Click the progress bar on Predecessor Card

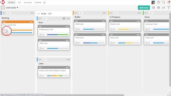(58, 35)
